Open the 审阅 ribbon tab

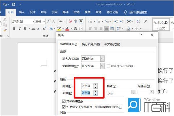pos(77,12)
